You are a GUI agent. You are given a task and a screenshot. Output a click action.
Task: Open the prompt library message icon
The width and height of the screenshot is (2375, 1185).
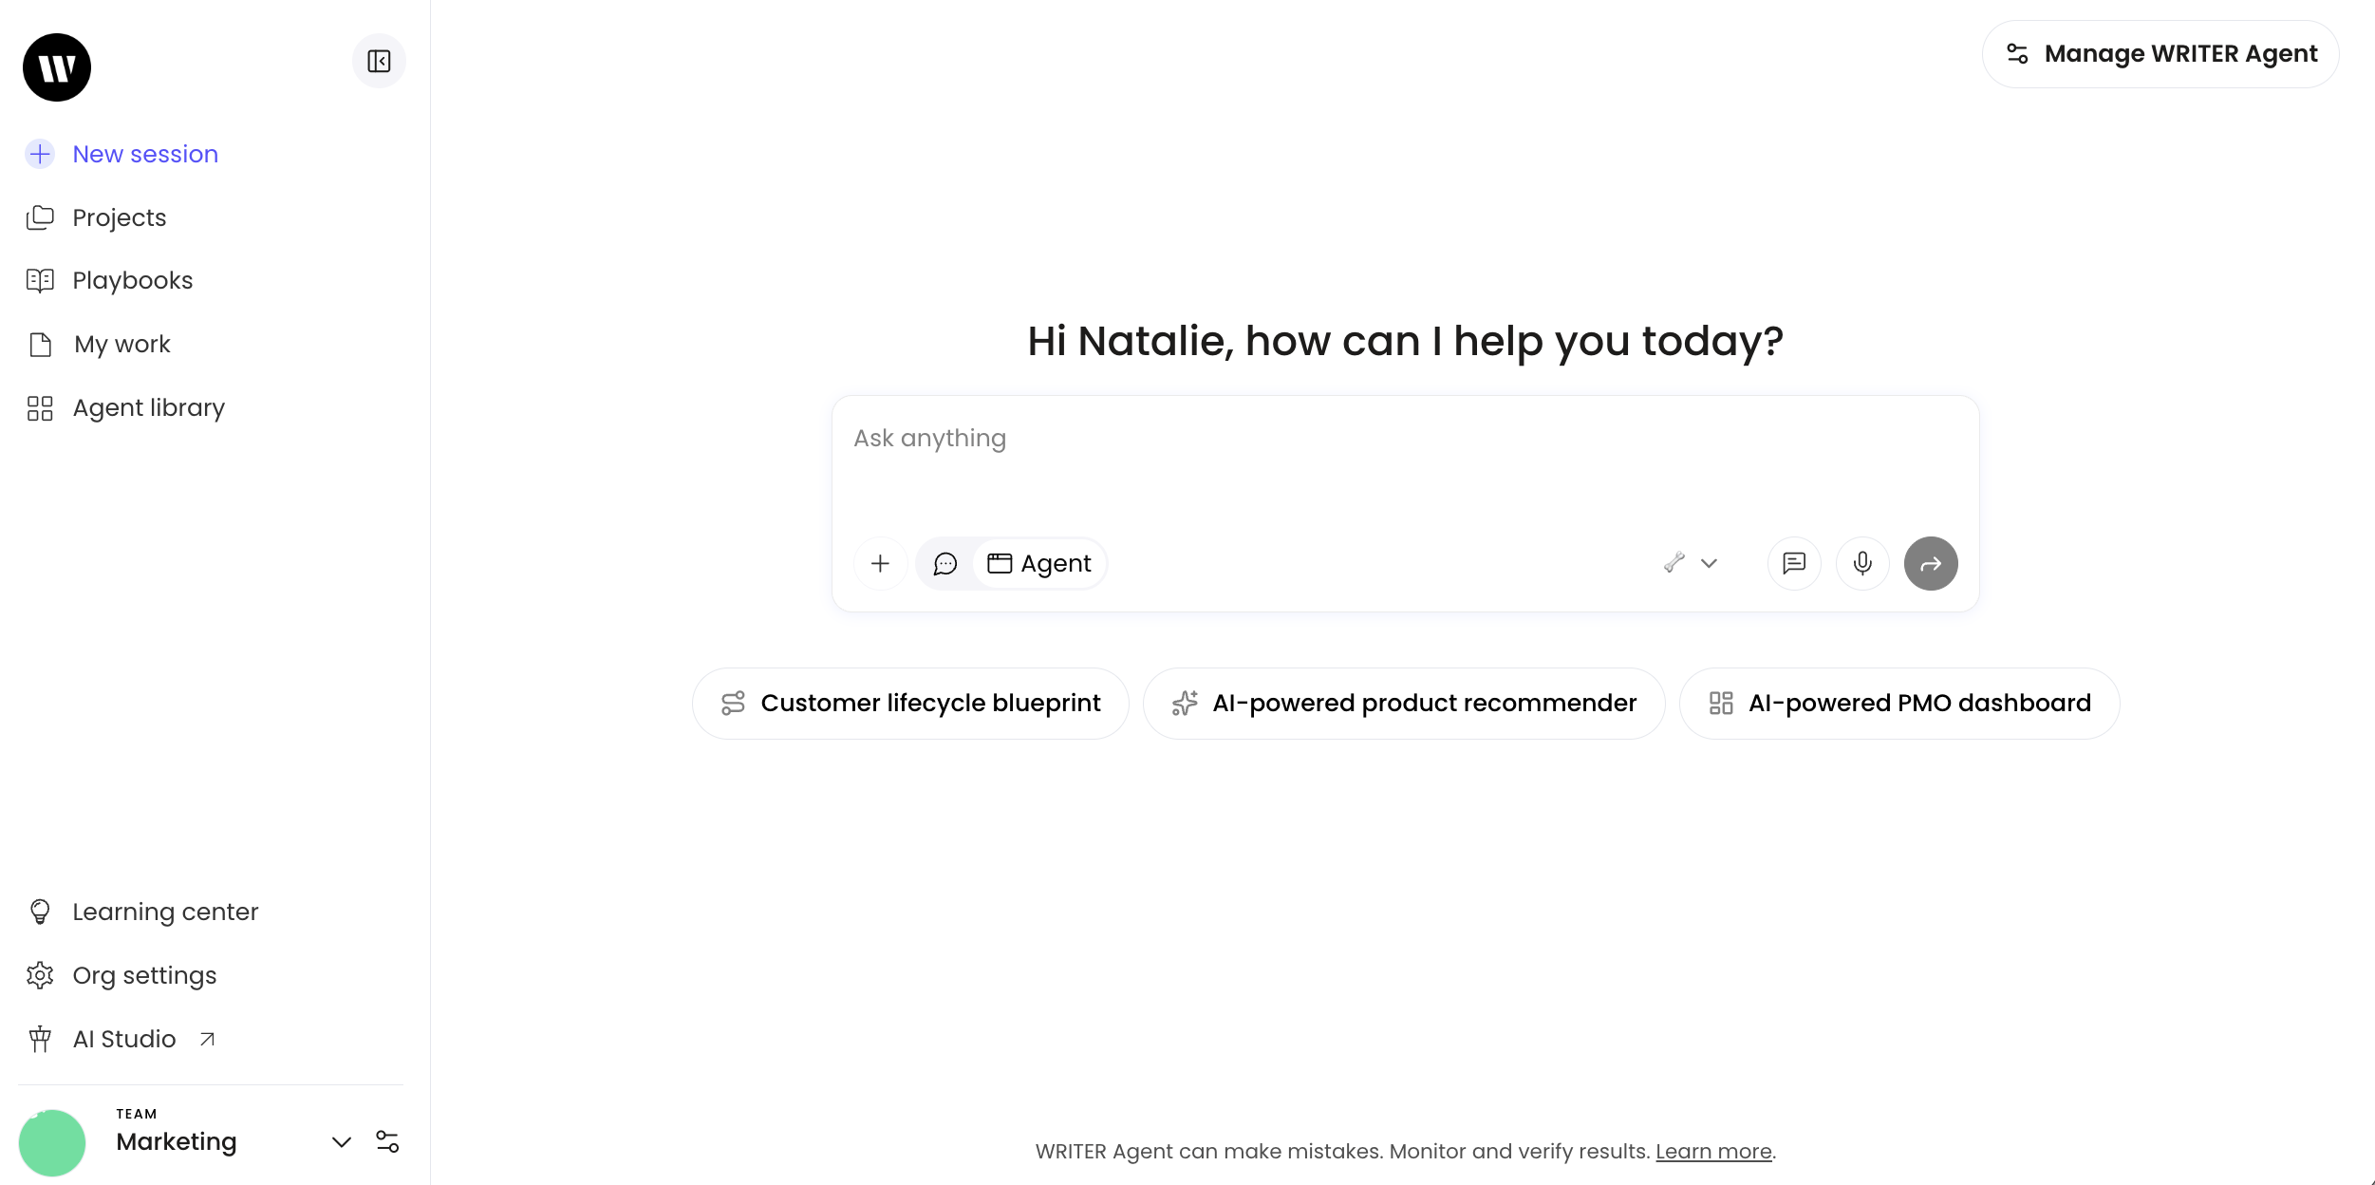[x=1793, y=564]
